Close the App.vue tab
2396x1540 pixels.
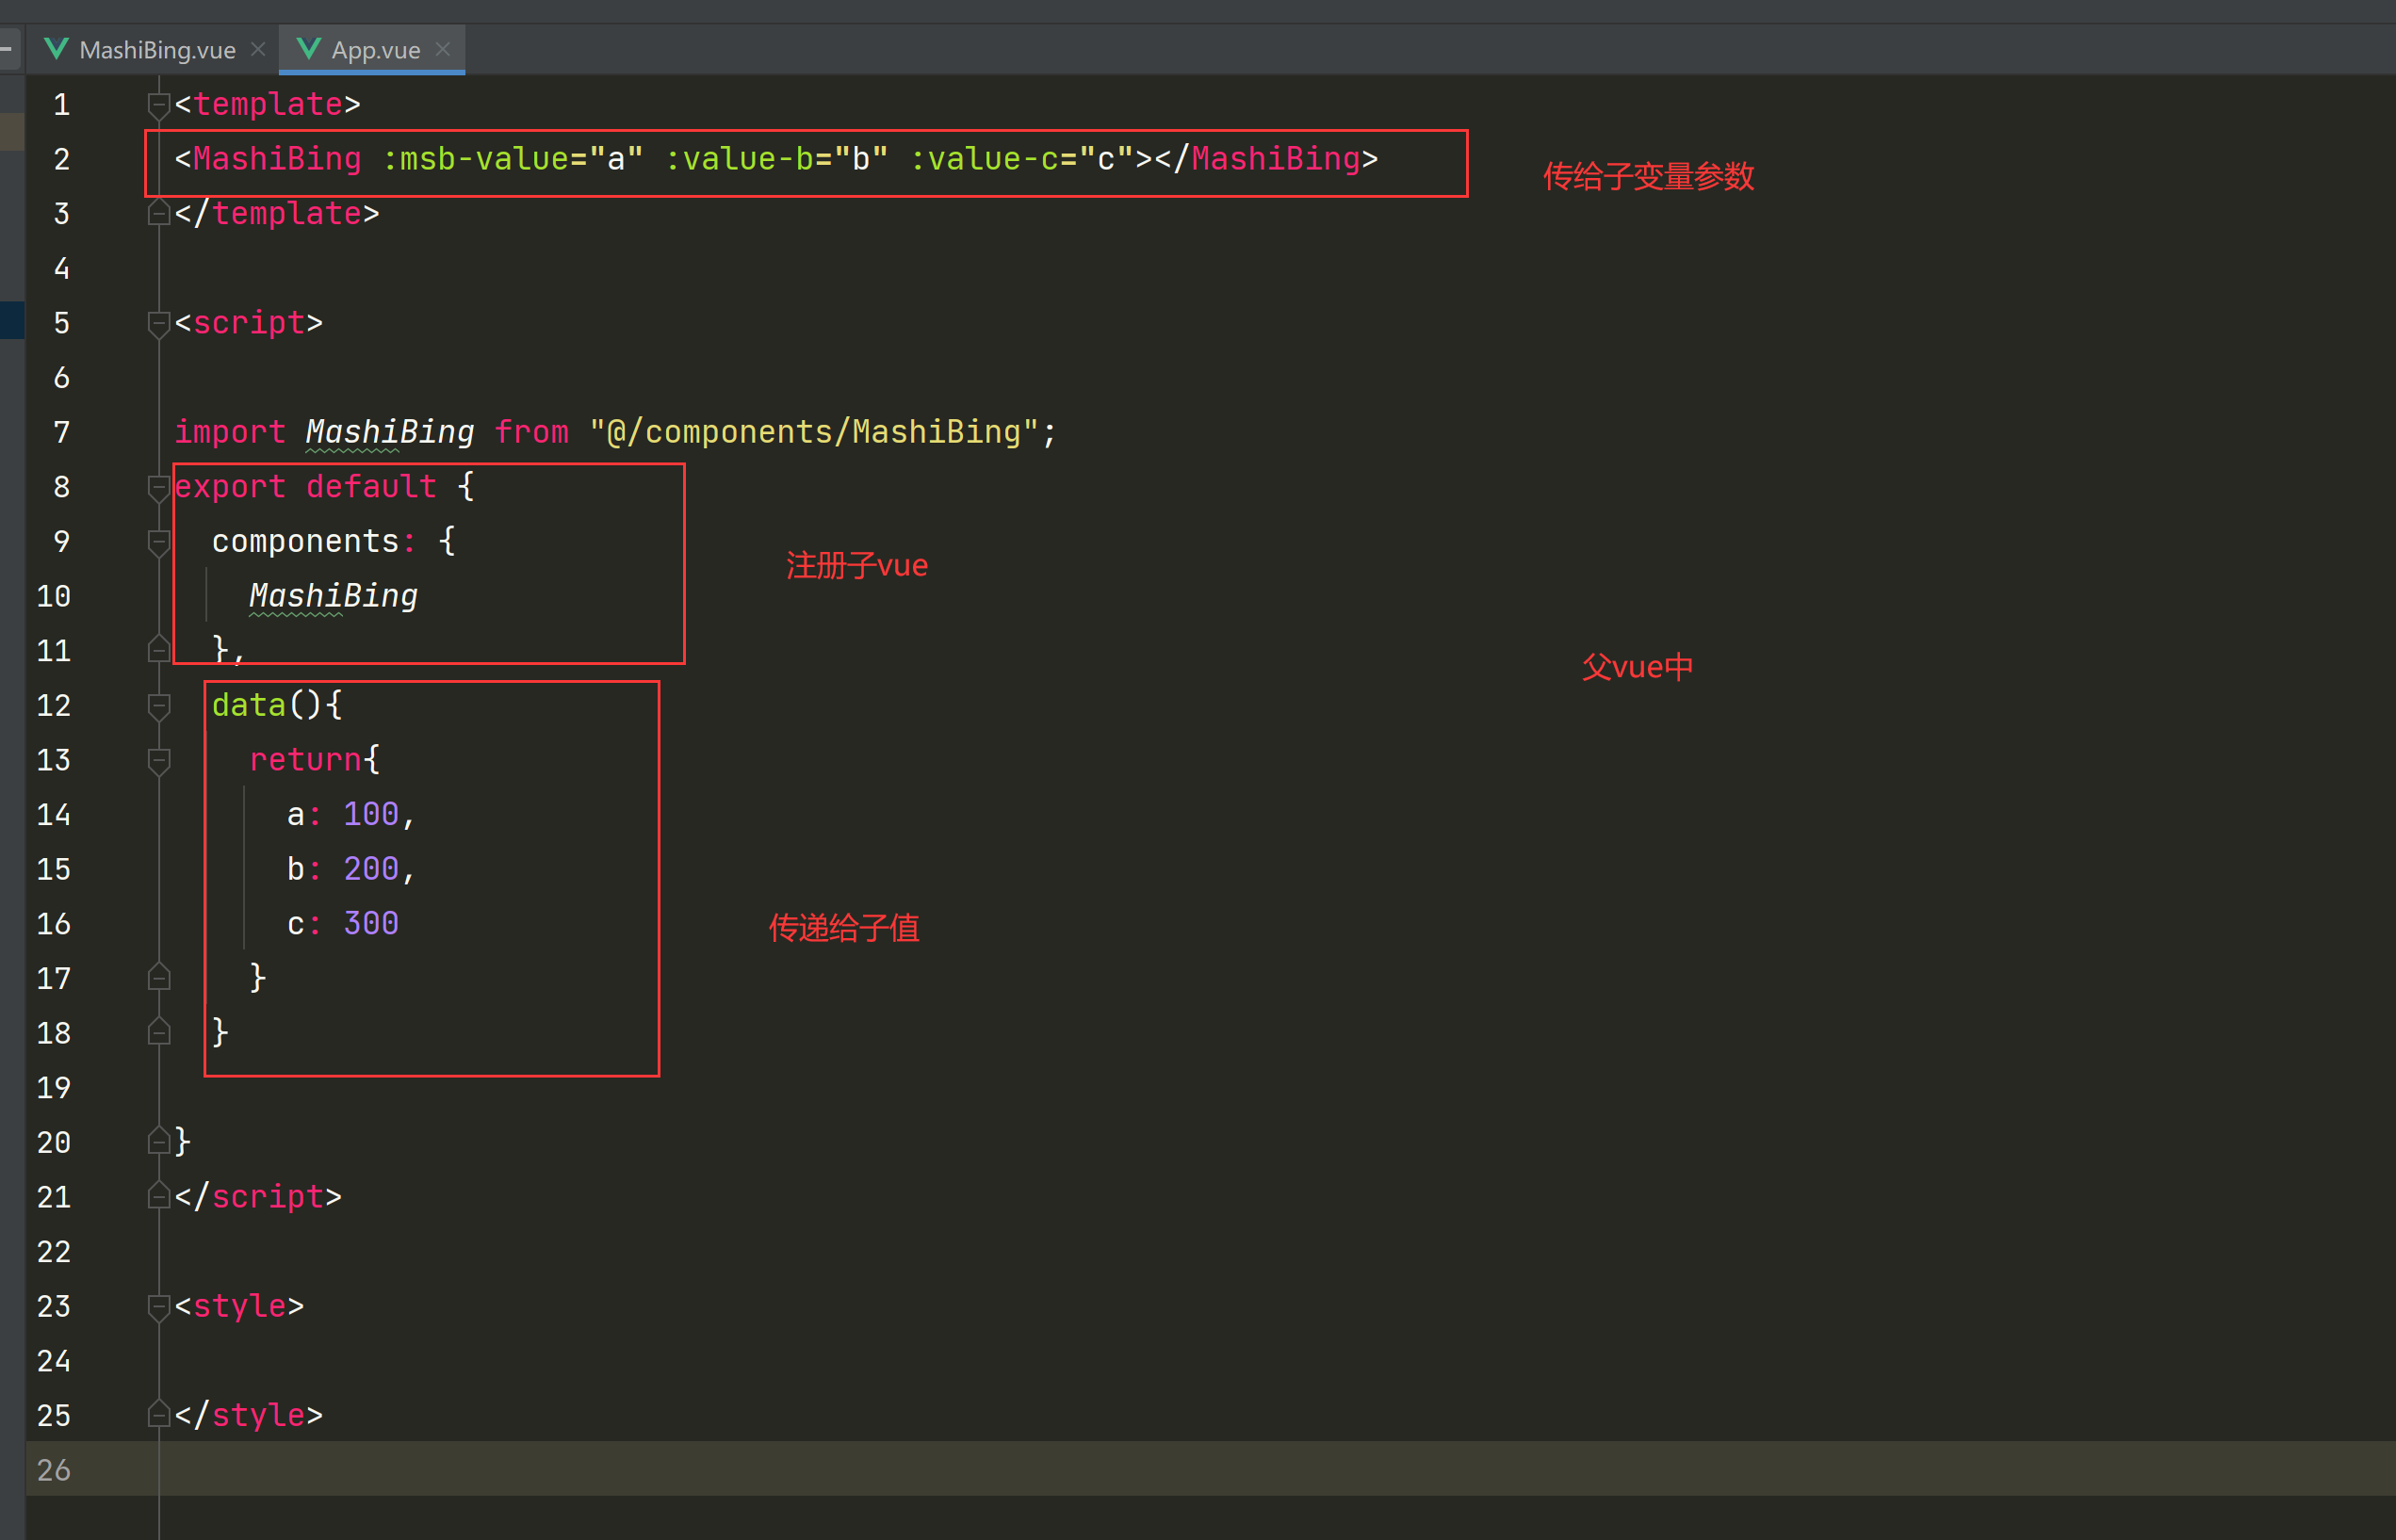click(x=443, y=49)
